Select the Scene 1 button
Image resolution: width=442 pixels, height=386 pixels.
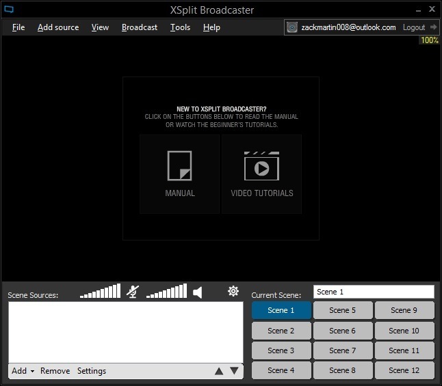pos(281,310)
